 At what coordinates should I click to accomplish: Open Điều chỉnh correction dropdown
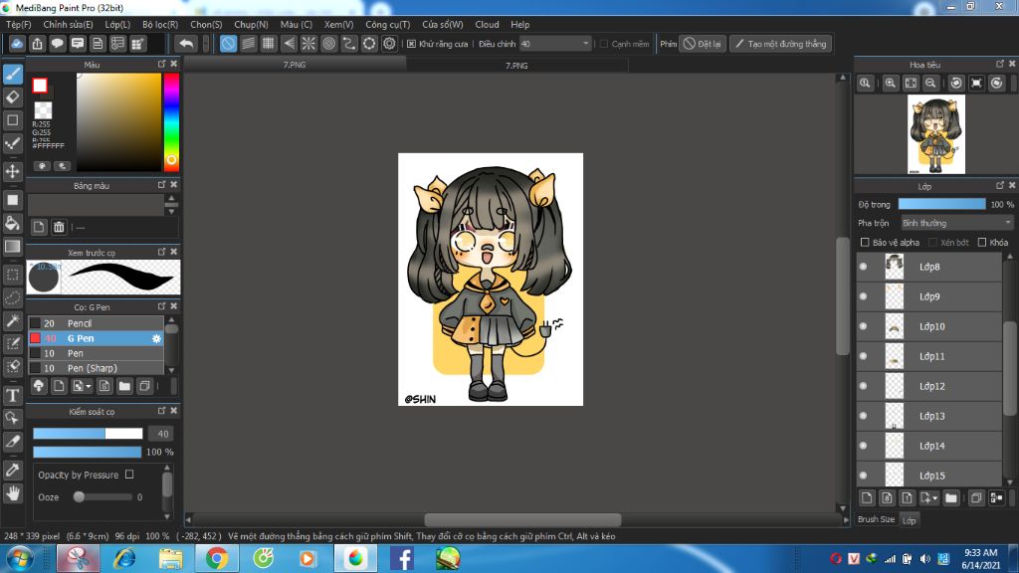pyautogui.click(x=555, y=44)
